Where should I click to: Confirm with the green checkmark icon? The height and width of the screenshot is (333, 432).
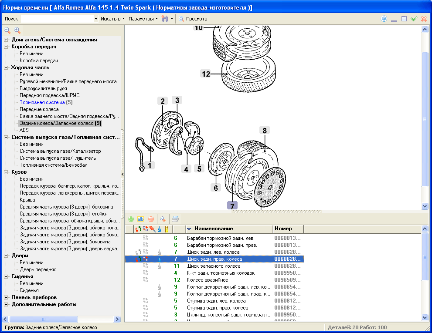coord(414,19)
